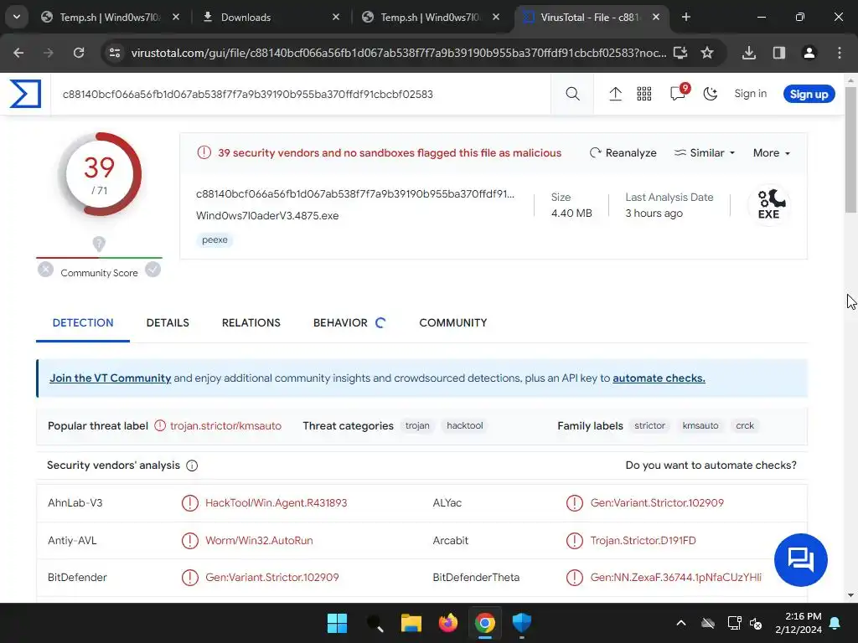
Task: Click the community score upvote check icon
Action: [153, 269]
